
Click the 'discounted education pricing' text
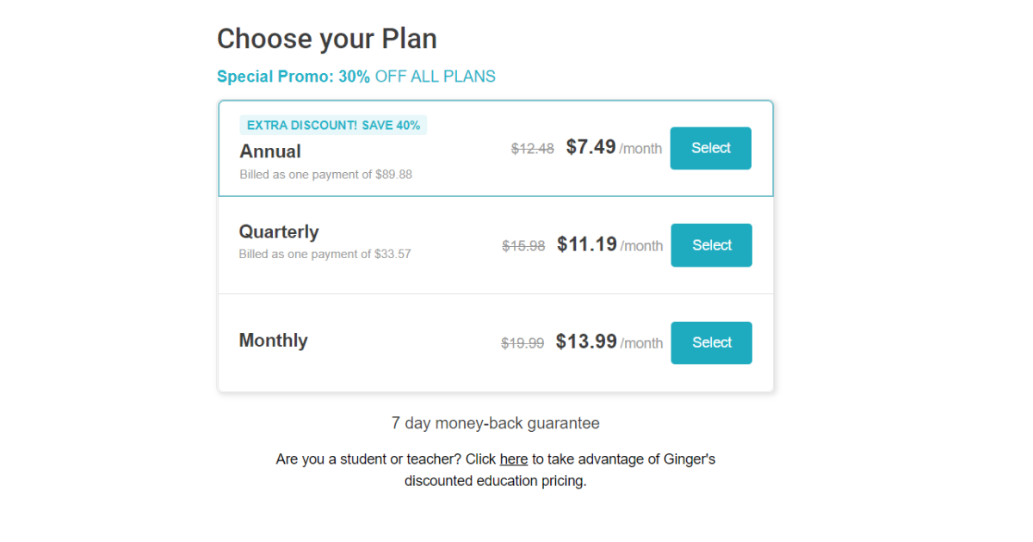tap(495, 481)
